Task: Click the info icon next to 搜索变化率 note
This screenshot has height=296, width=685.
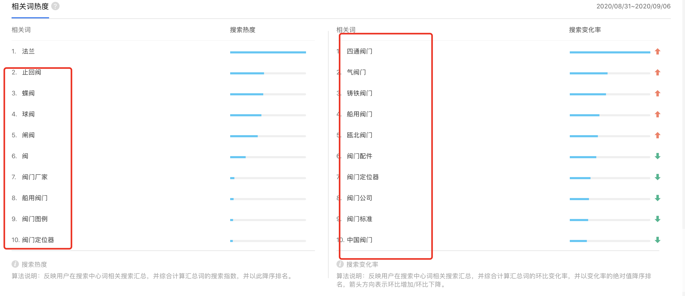Action: pyautogui.click(x=340, y=264)
